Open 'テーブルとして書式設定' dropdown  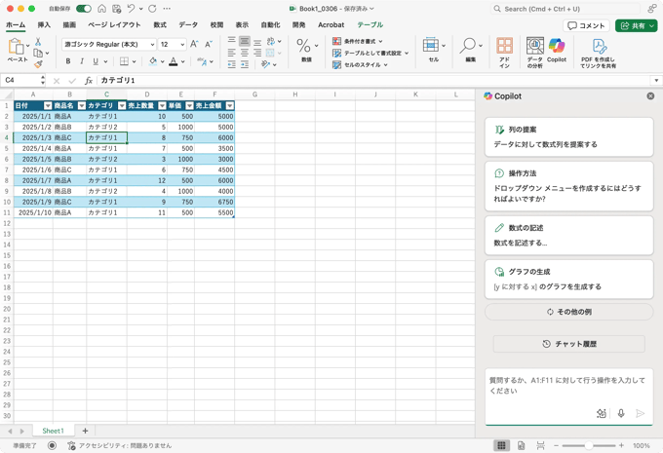tap(370, 53)
